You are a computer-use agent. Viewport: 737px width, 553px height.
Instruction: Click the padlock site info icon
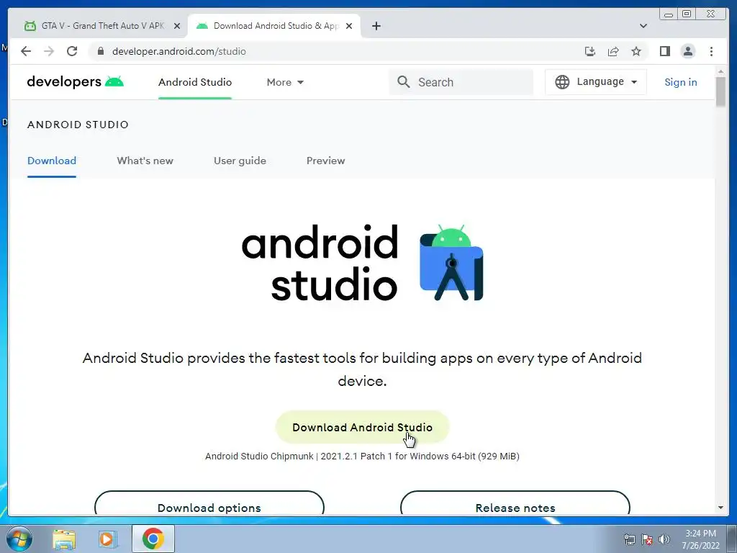click(101, 51)
